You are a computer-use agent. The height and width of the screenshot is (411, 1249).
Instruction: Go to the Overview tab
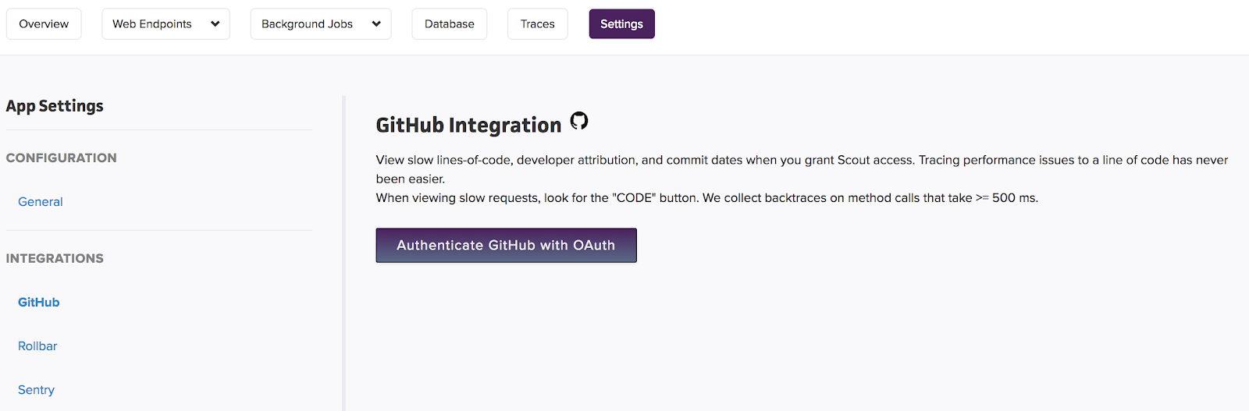(44, 24)
